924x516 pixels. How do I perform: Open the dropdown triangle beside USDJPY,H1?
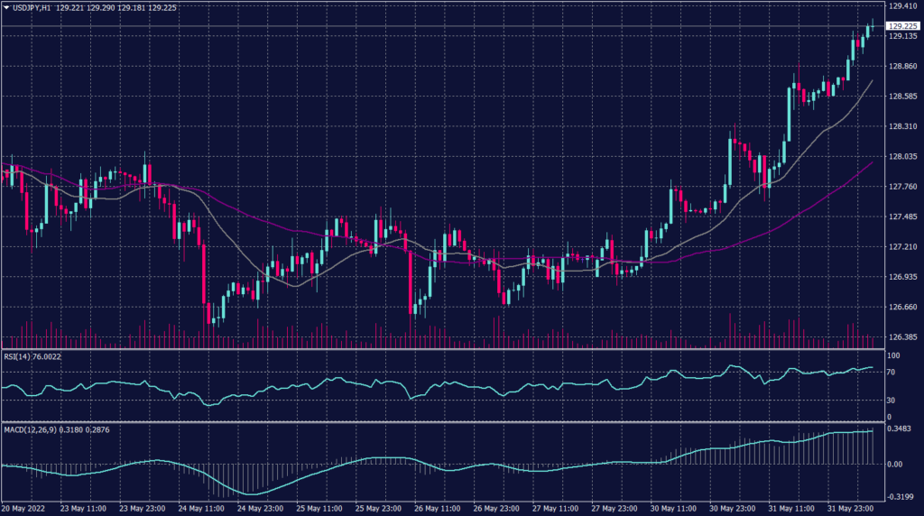[7, 7]
